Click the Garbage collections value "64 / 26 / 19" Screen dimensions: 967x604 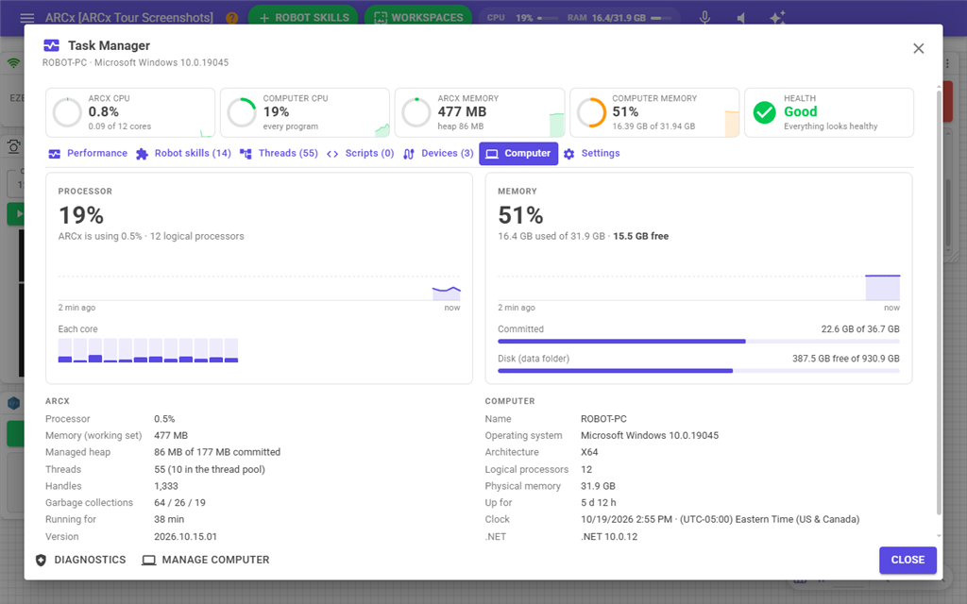point(180,502)
